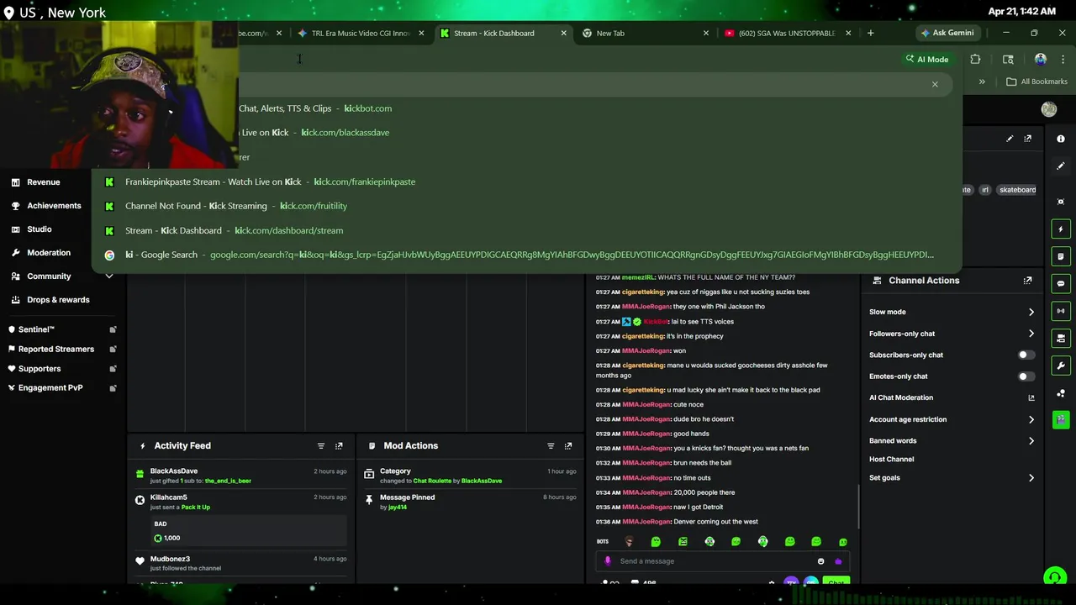Open a new browser tab with plus

click(x=870, y=33)
